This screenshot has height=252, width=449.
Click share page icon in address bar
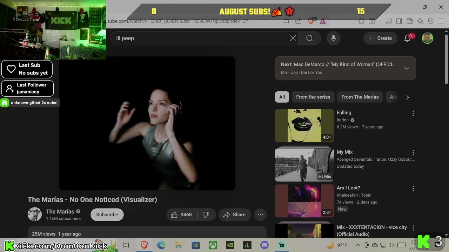(298, 21)
